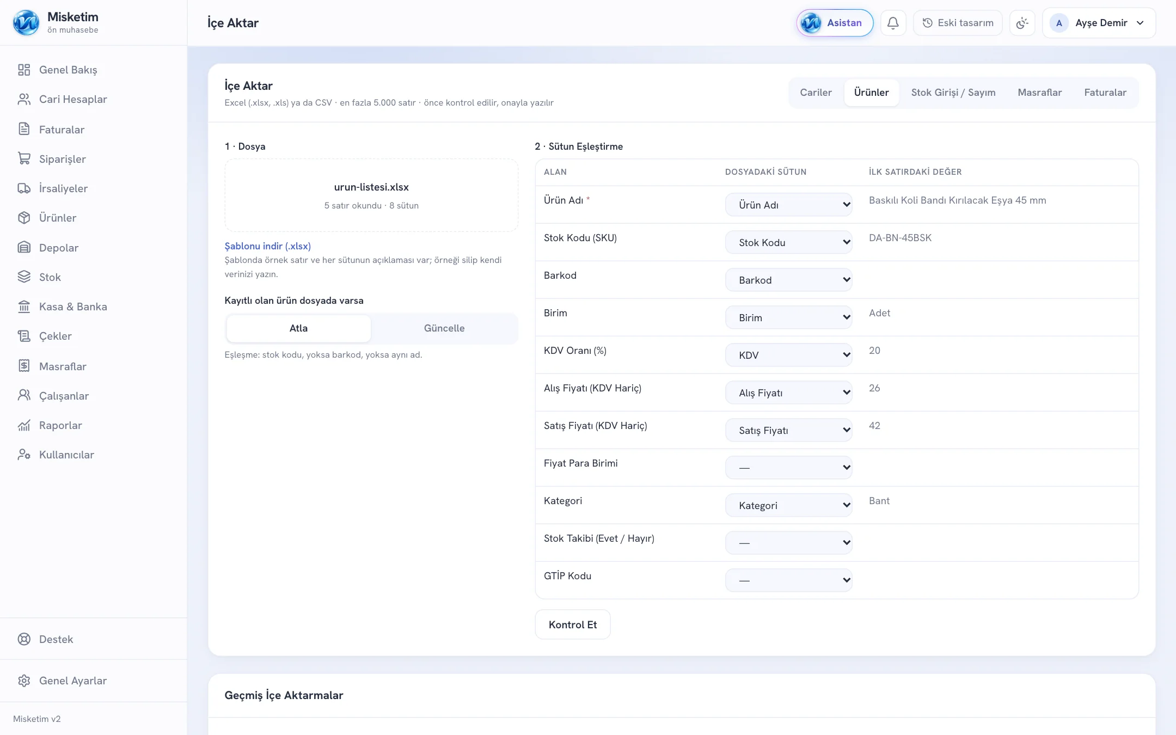This screenshot has width=1176, height=735.
Task: Click the Masraflar receipt icon
Action: coord(24,366)
